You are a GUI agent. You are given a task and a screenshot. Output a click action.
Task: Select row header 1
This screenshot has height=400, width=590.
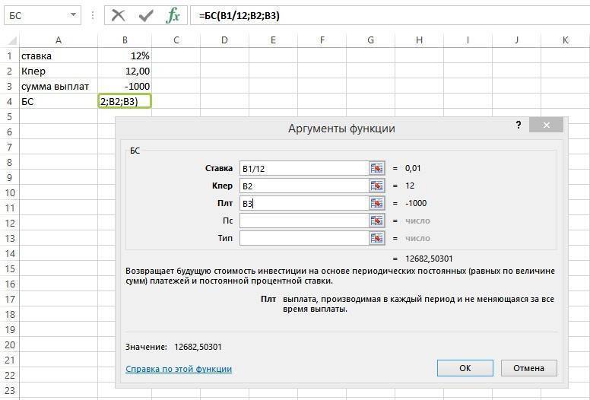pyautogui.click(x=9, y=56)
